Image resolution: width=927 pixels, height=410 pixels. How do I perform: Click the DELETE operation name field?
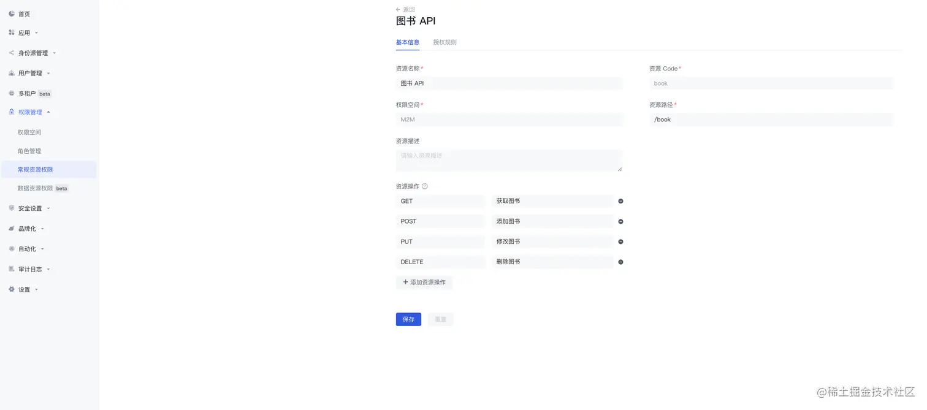pos(440,262)
